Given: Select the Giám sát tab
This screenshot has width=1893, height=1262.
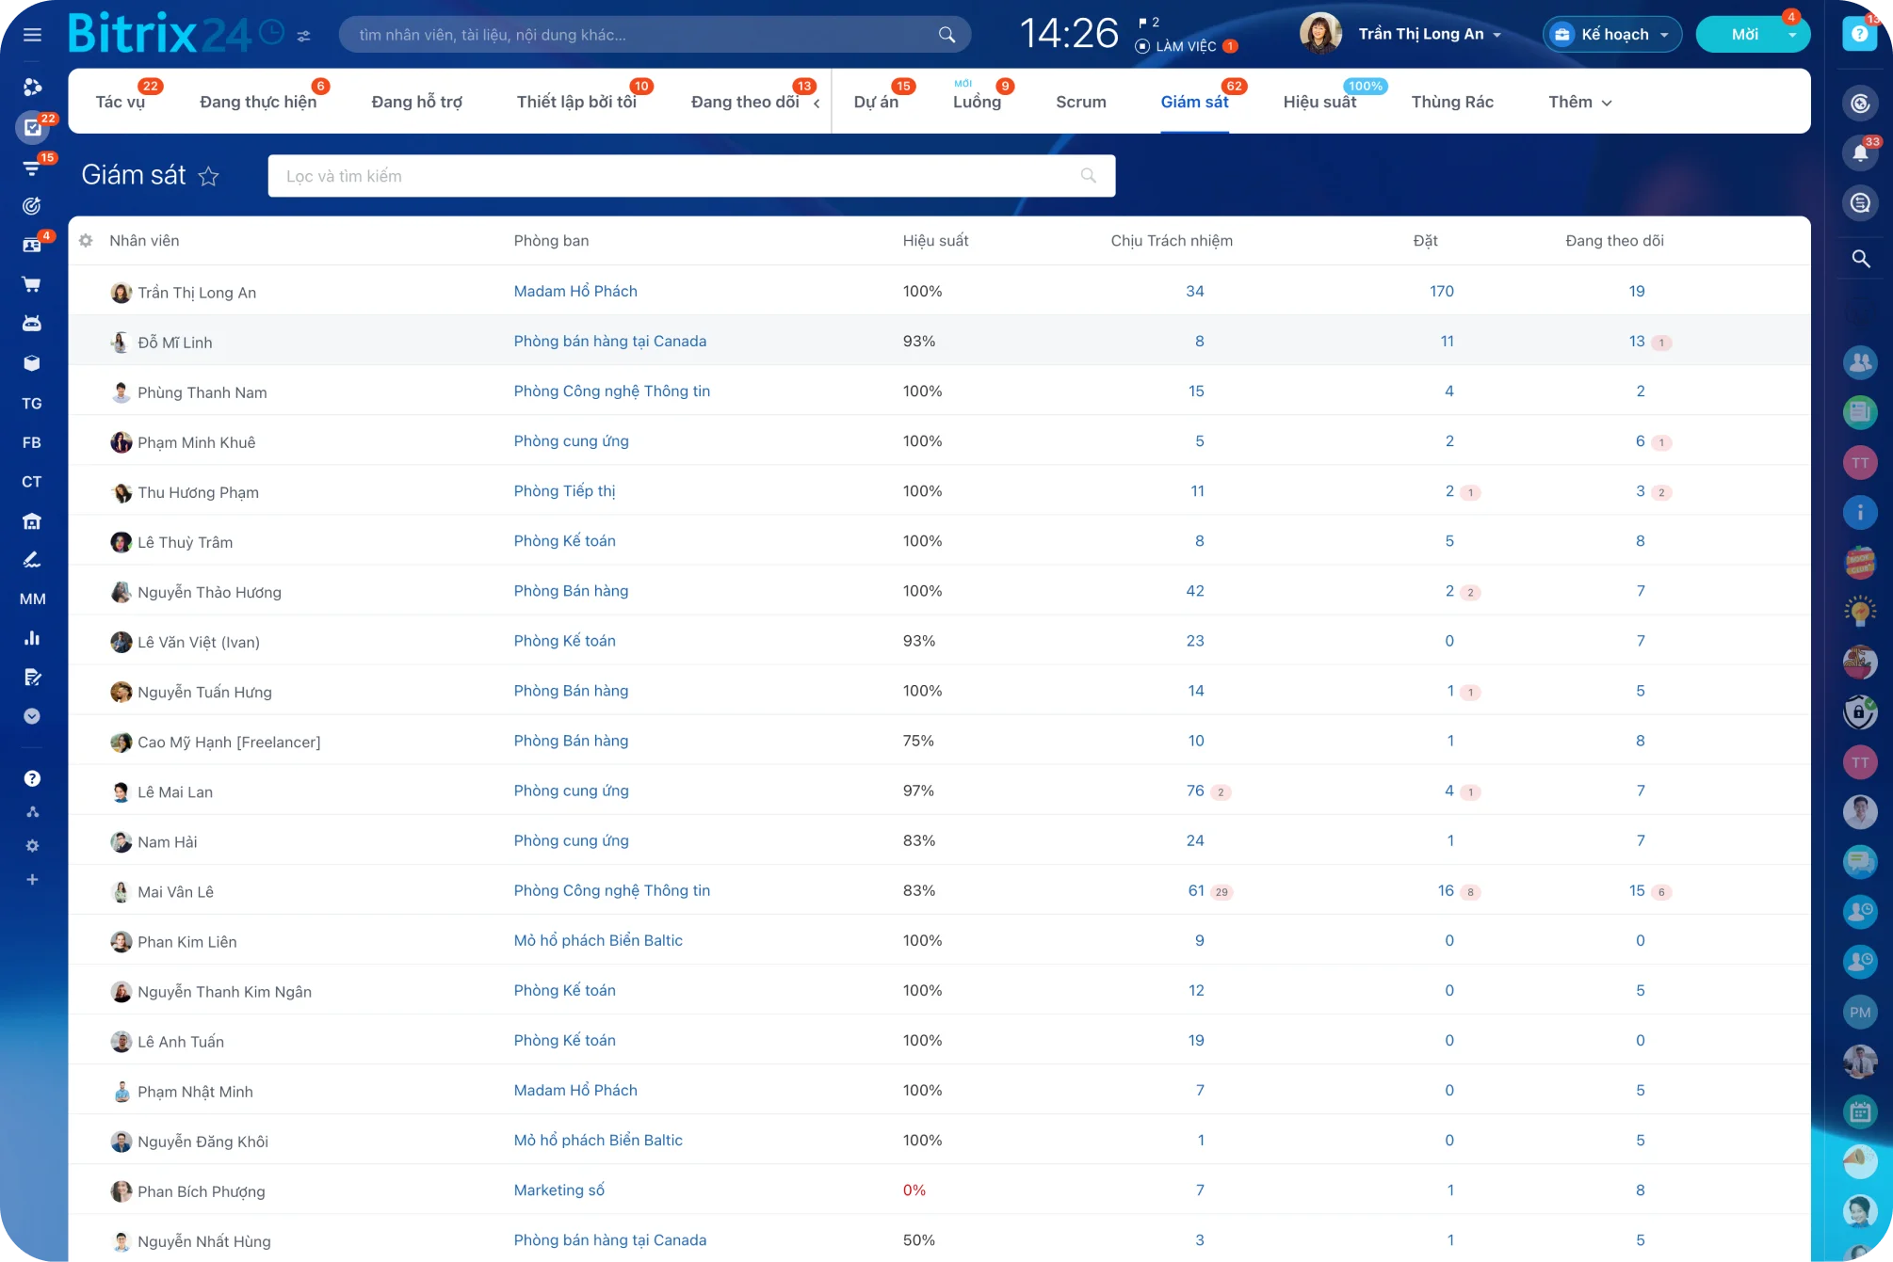Looking at the screenshot, I should pos(1194,102).
